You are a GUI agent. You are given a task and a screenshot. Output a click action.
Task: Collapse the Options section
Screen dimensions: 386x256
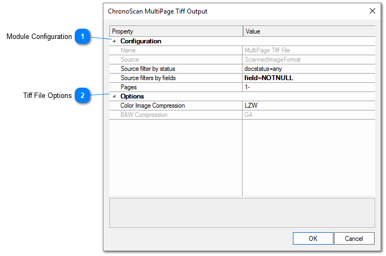point(114,96)
